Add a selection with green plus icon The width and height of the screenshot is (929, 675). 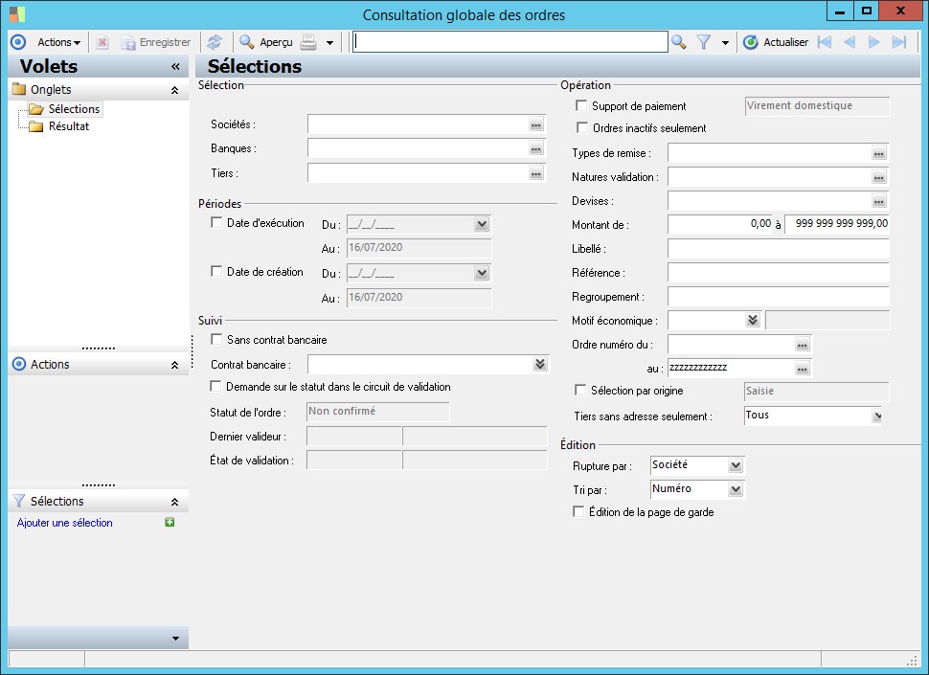click(170, 523)
